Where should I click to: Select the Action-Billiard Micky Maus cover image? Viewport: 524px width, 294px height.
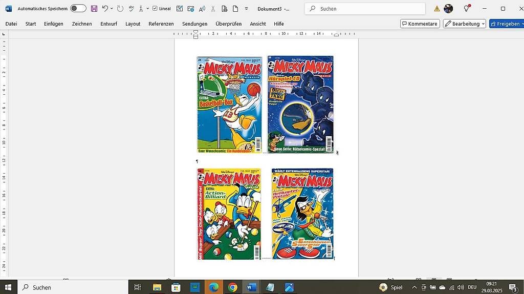click(229, 214)
